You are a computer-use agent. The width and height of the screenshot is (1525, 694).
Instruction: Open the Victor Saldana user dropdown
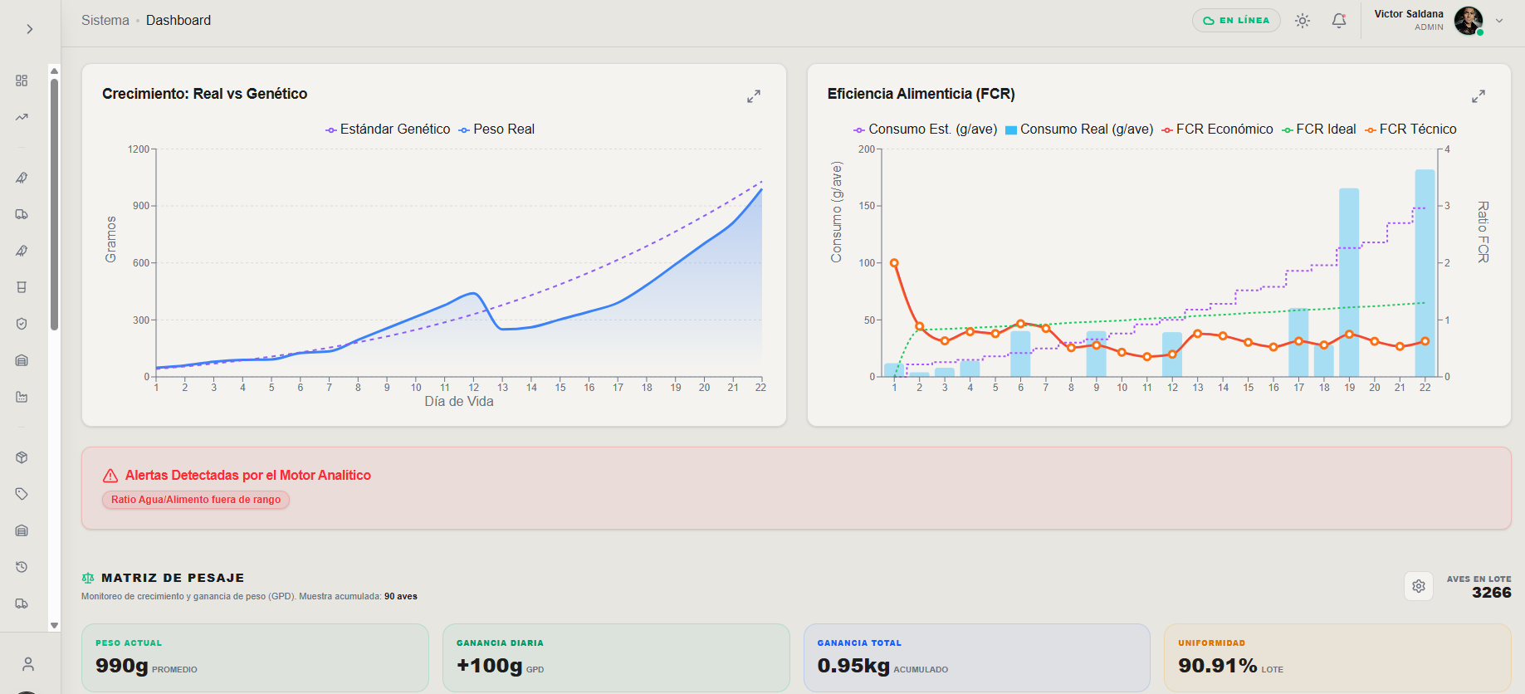pos(1499,21)
